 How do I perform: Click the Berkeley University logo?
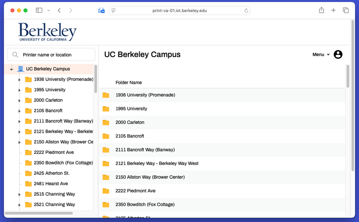coord(47,32)
